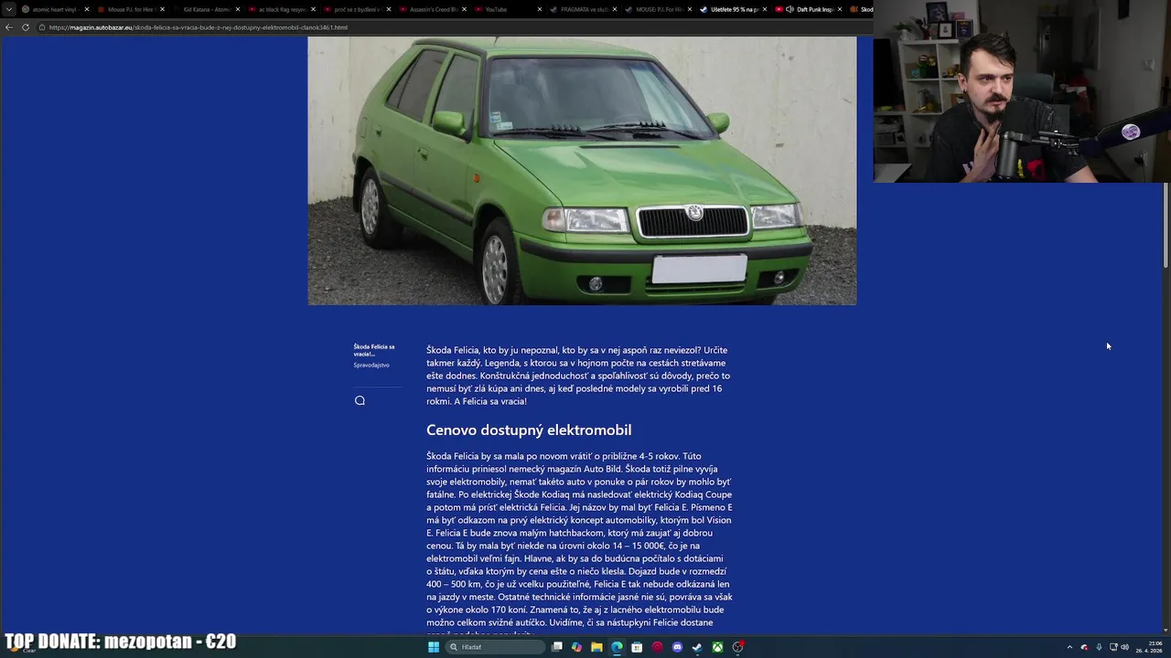Close the Daft Punk tab
1171x658 pixels.
coord(839,9)
